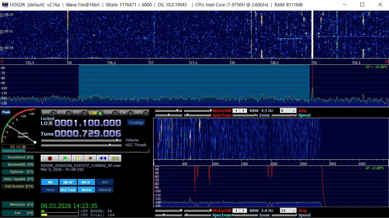Increase AF RBW with the right arrow
389x218 pixels.
(243, 211)
